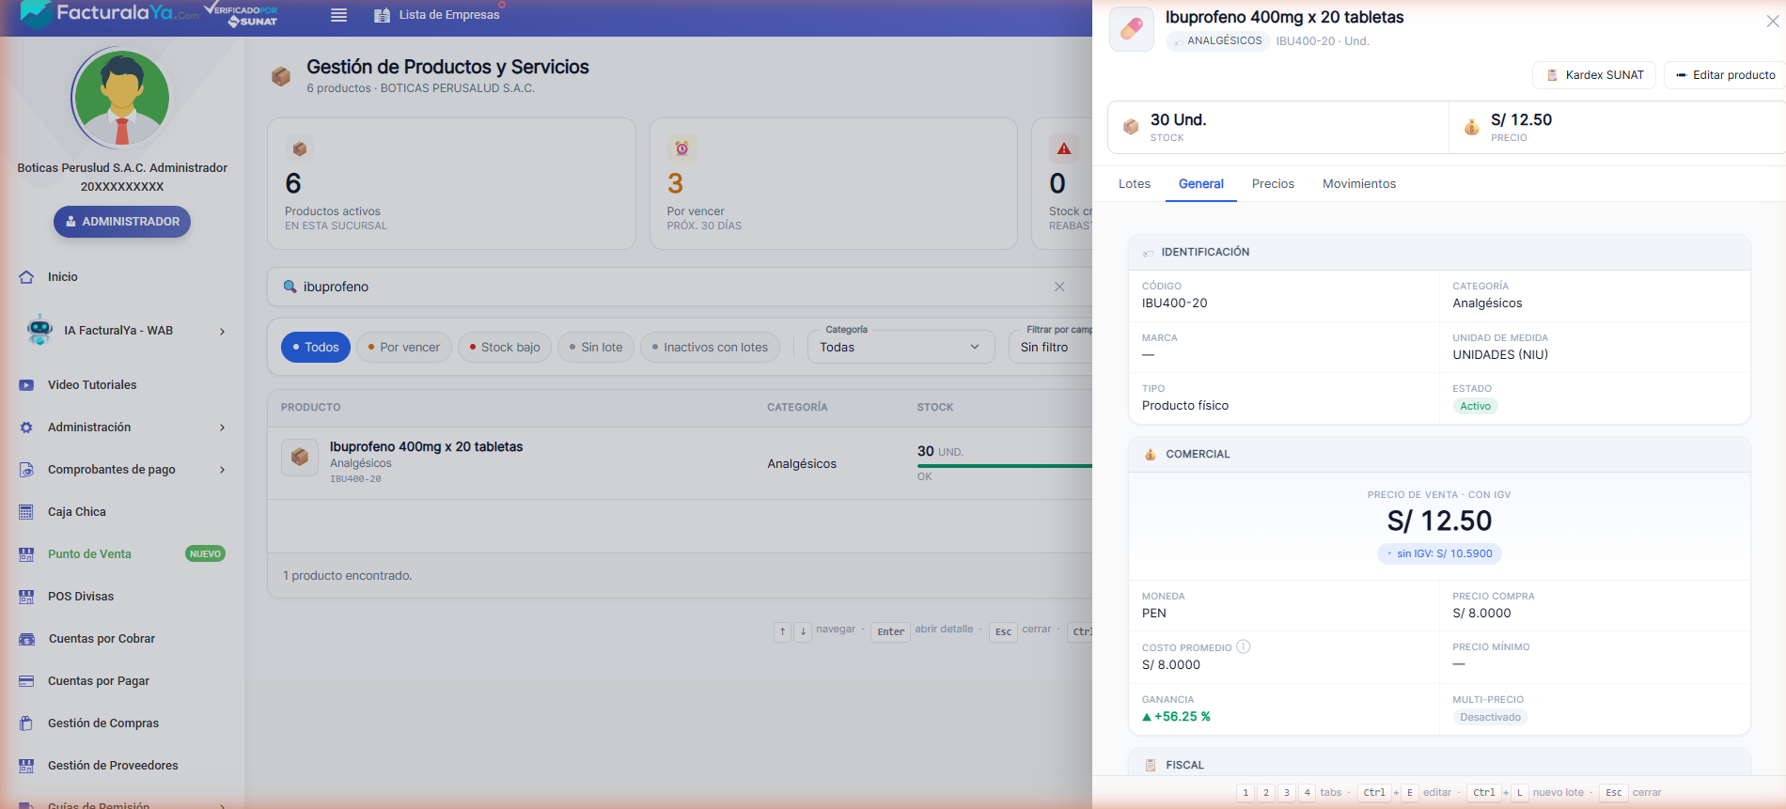Click the Administración gear icon
Viewport: 1786px width, 809px height.
[26, 428]
